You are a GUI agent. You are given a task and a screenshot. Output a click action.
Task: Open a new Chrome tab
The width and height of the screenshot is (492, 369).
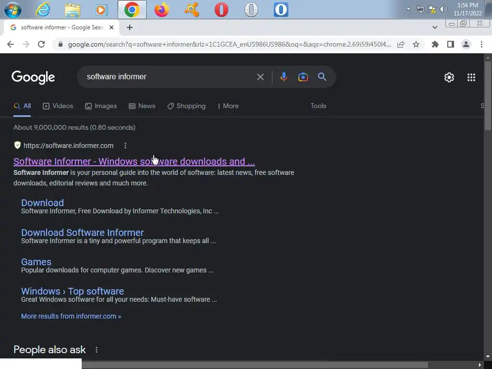pyautogui.click(x=130, y=27)
